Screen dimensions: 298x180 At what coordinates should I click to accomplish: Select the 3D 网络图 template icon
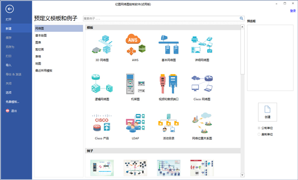point(102,44)
